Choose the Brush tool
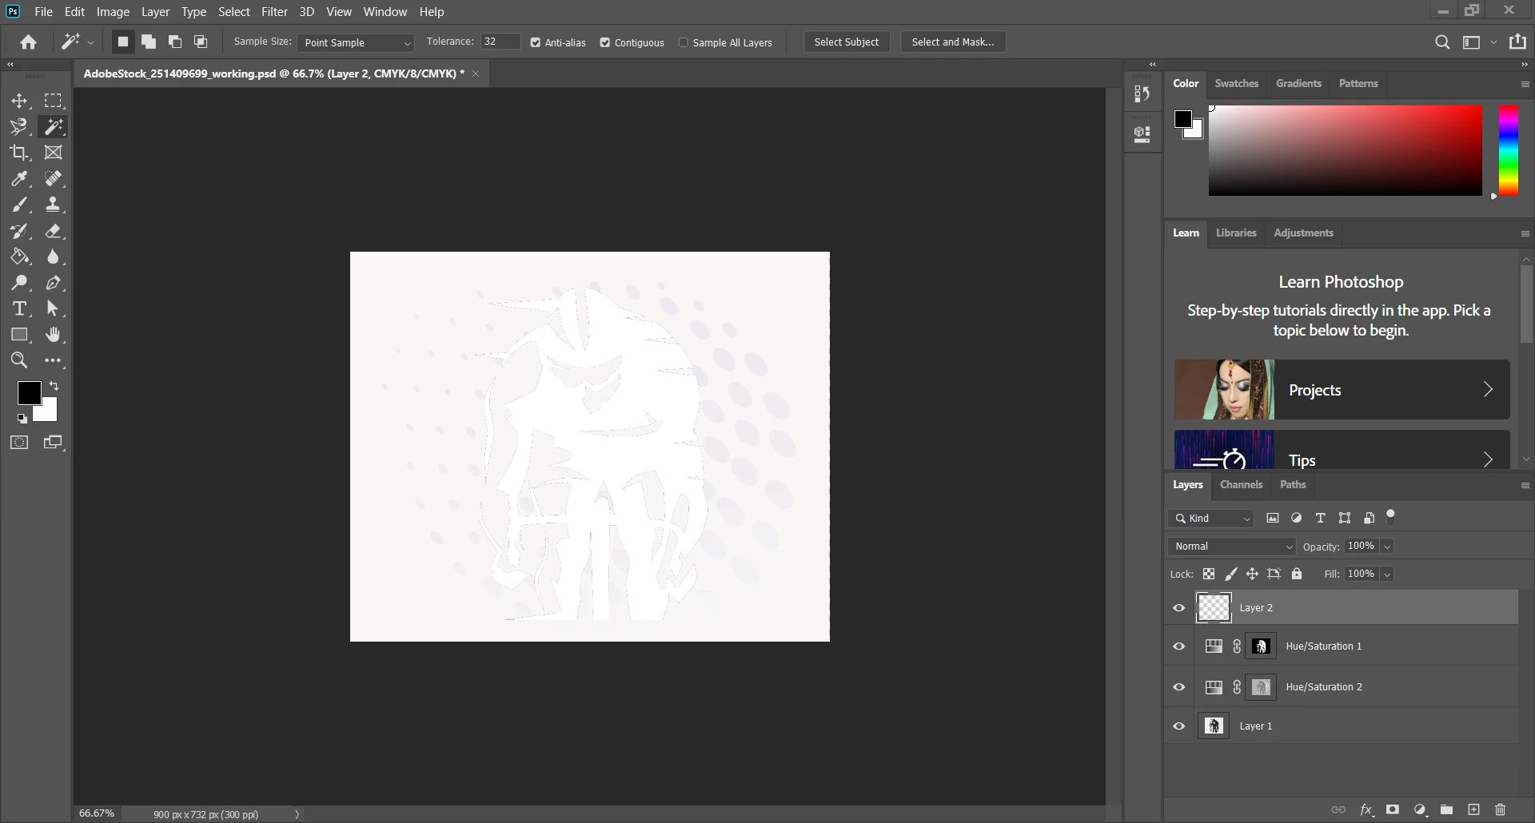Viewport: 1535px width, 823px height. 19,205
